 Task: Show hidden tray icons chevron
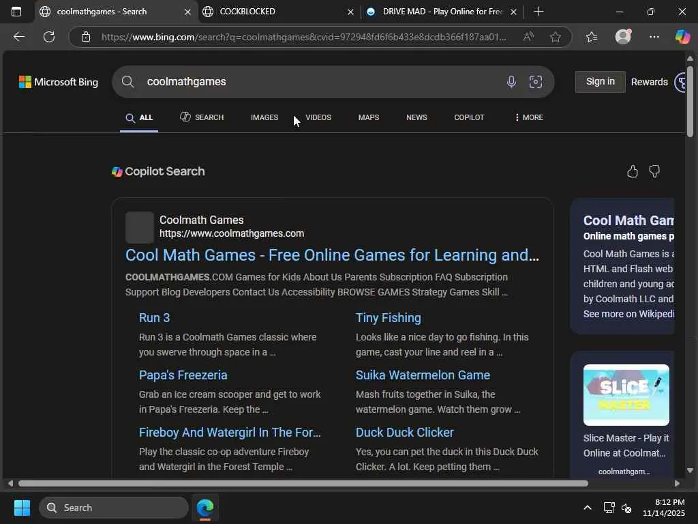click(x=588, y=508)
